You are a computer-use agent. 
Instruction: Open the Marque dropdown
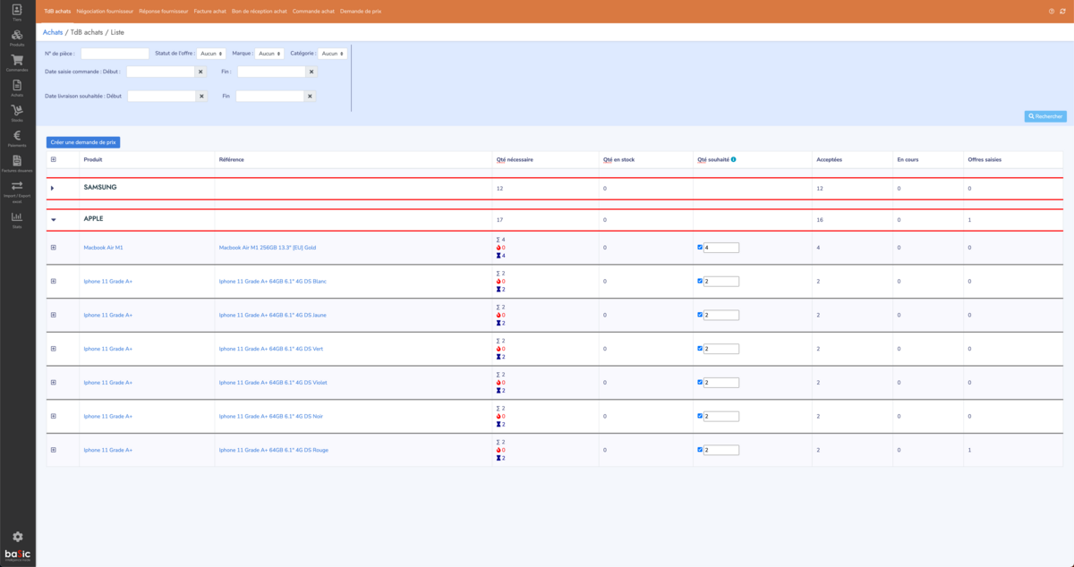(x=268, y=54)
